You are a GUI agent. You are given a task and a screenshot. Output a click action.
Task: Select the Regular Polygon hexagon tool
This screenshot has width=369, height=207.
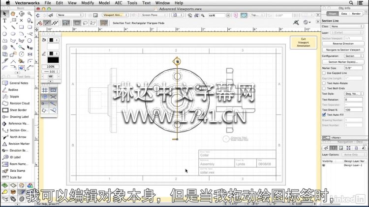pos(30,41)
